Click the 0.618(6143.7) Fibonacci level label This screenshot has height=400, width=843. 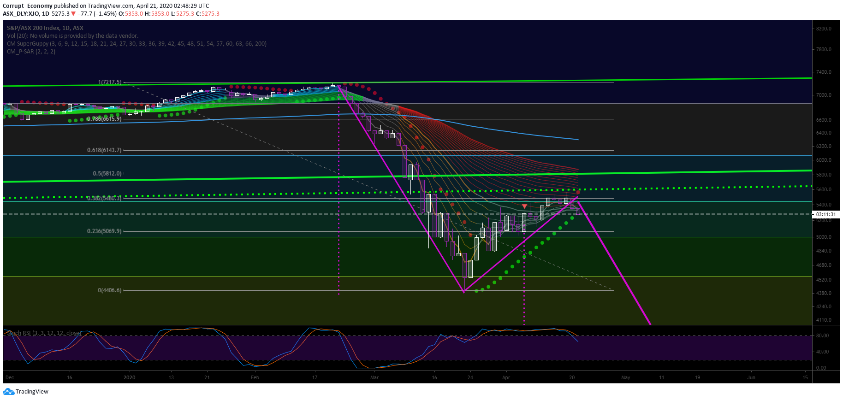[104, 150]
